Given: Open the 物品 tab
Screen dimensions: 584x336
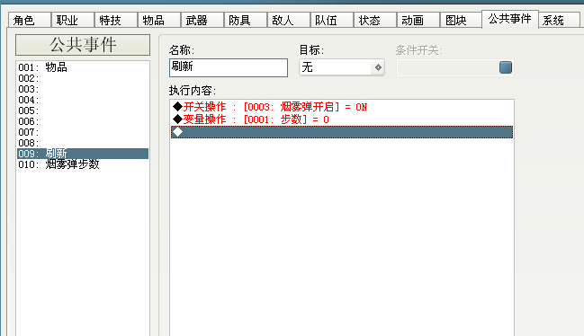Looking at the screenshot, I should [x=159, y=20].
